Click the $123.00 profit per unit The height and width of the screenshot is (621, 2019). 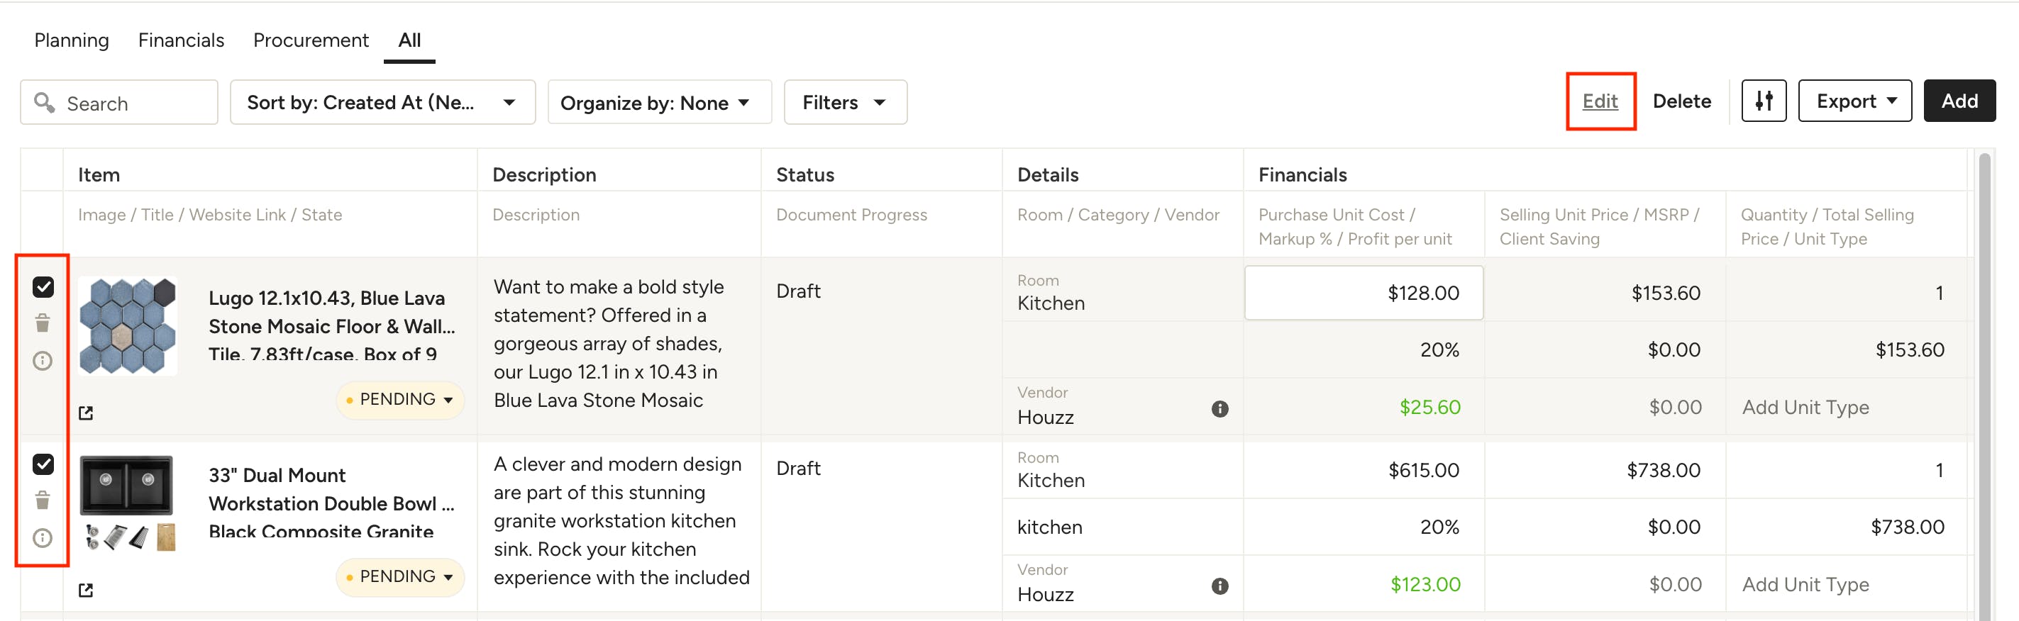coord(1425,584)
